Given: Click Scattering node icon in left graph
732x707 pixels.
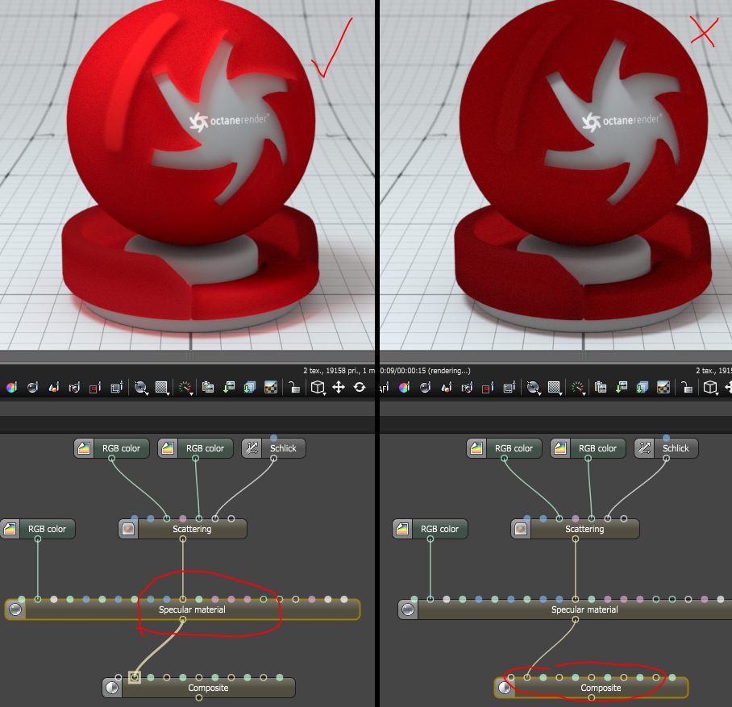Looking at the screenshot, I should (128, 529).
